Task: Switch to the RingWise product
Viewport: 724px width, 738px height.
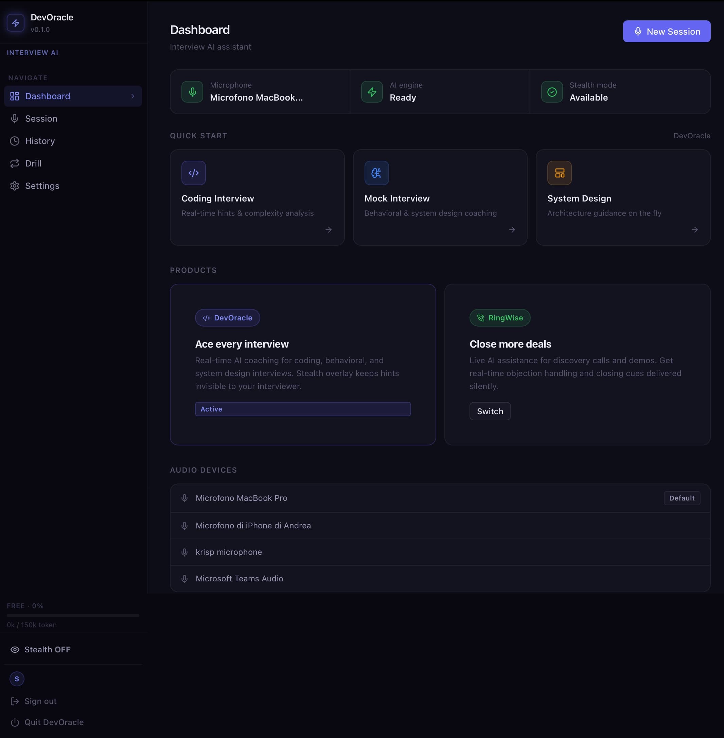Action: tap(490, 411)
